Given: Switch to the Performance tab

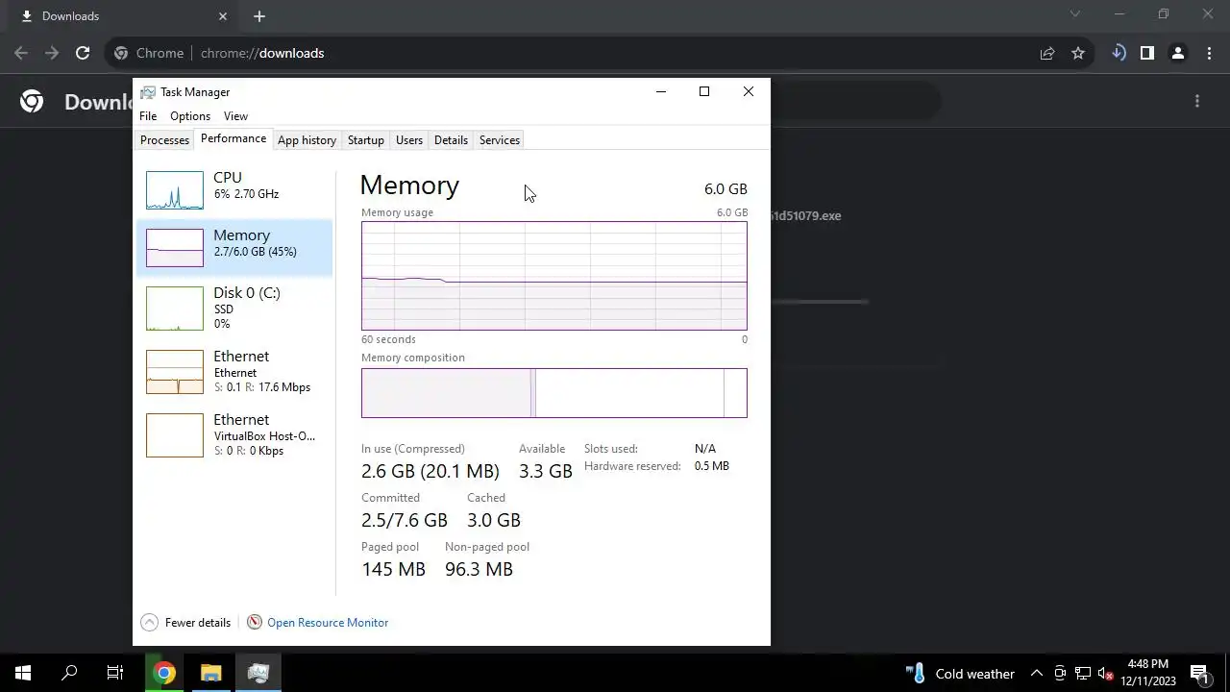Looking at the screenshot, I should 234,139.
